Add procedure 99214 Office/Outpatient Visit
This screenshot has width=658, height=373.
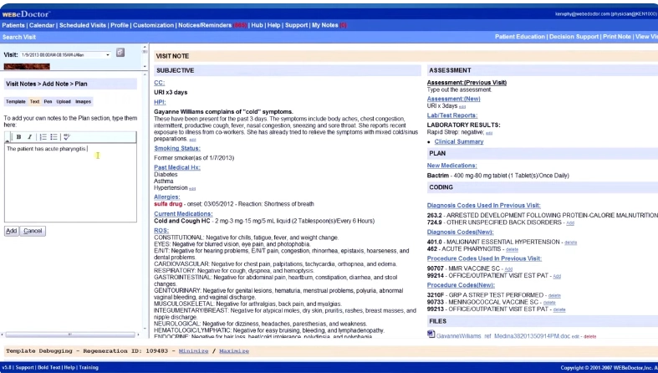(557, 277)
